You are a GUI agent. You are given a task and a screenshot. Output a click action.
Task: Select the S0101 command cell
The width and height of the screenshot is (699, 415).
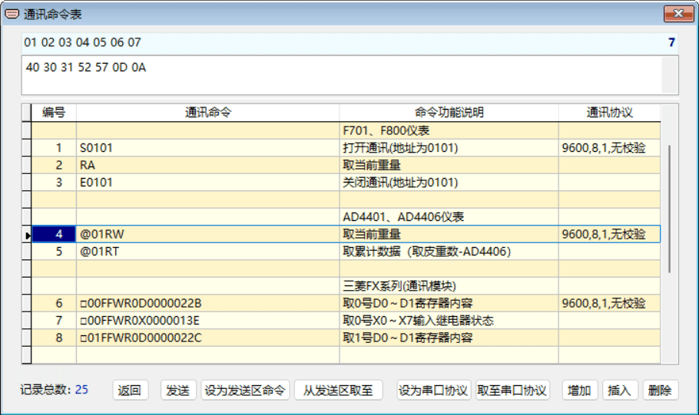click(207, 148)
